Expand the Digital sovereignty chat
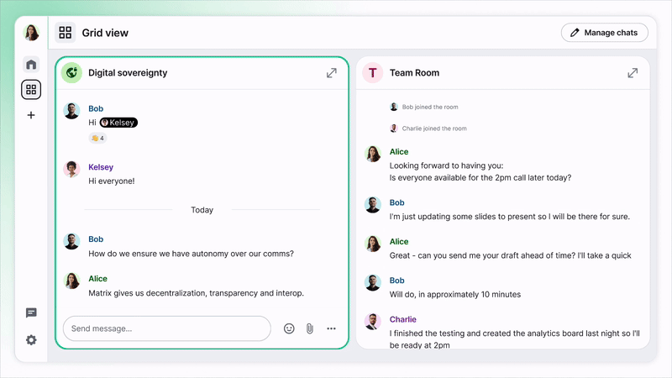Viewport: 672px width, 378px height. (332, 73)
